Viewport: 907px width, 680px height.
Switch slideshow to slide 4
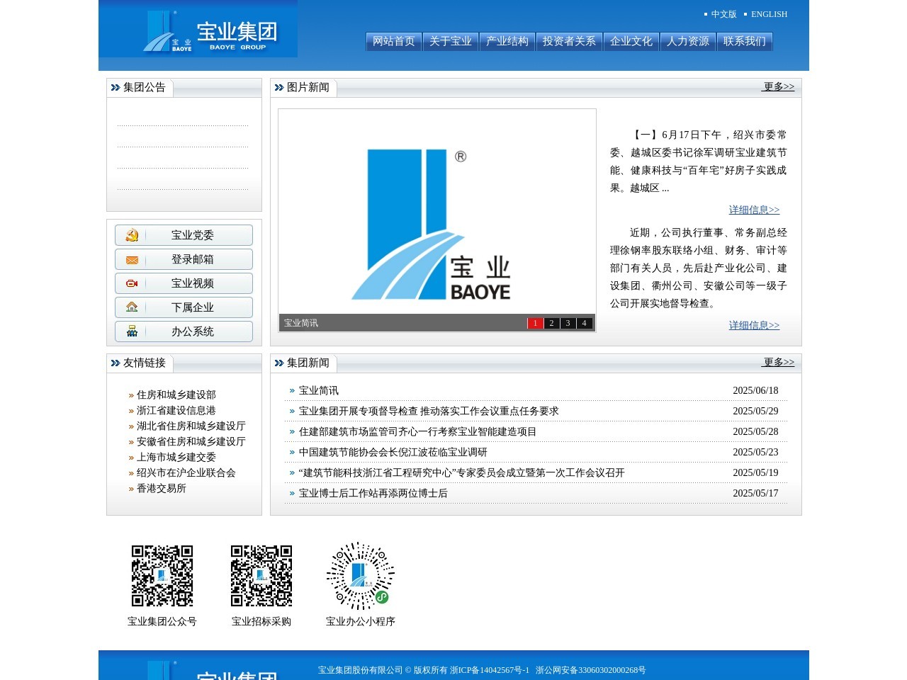pyautogui.click(x=584, y=323)
